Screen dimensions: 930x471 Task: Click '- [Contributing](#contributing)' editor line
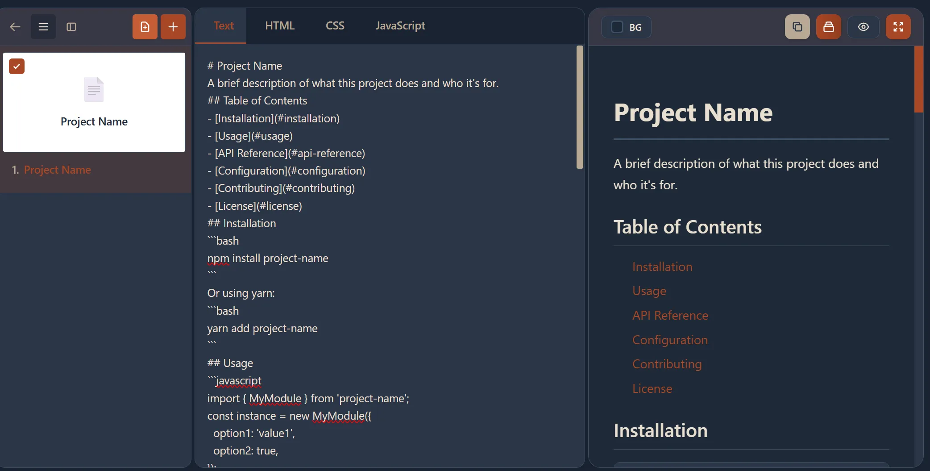[x=281, y=188]
